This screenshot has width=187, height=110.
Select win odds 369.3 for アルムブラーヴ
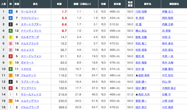coord(63,107)
